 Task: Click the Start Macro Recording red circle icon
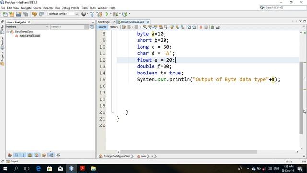[201, 27]
